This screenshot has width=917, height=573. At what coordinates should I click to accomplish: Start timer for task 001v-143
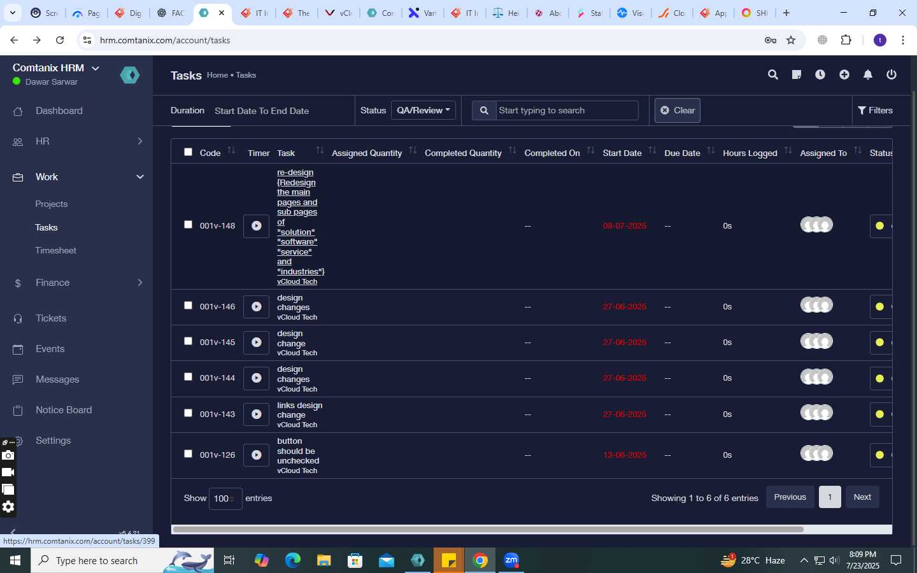pos(256,414)
